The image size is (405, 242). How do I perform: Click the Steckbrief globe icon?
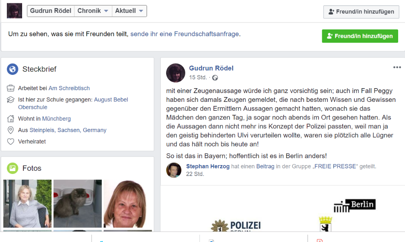click(x=12, y=69)
